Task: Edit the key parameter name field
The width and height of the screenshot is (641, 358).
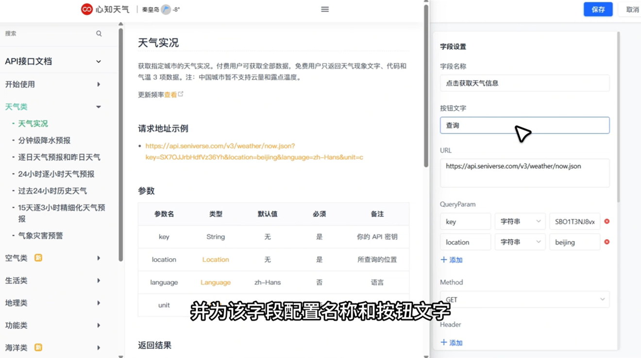Action: (465, 221)
